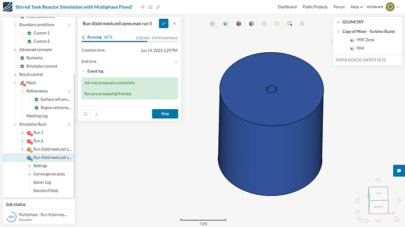
Task: Expand Run 4 Settings node
Action: (x=29, y=166)
